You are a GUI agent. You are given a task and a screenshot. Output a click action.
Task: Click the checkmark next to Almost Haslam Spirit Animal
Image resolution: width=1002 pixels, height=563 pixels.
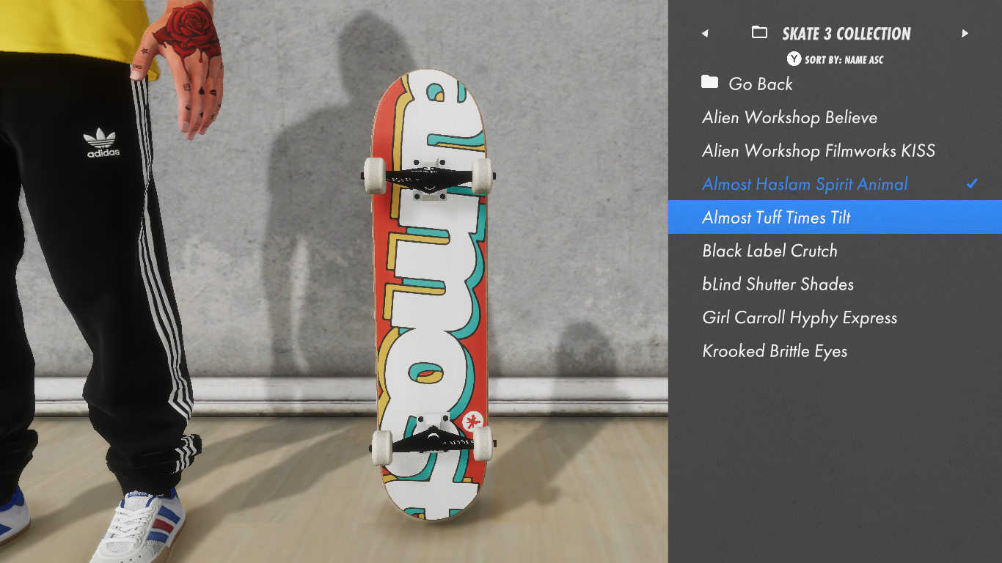coord(972,183)
